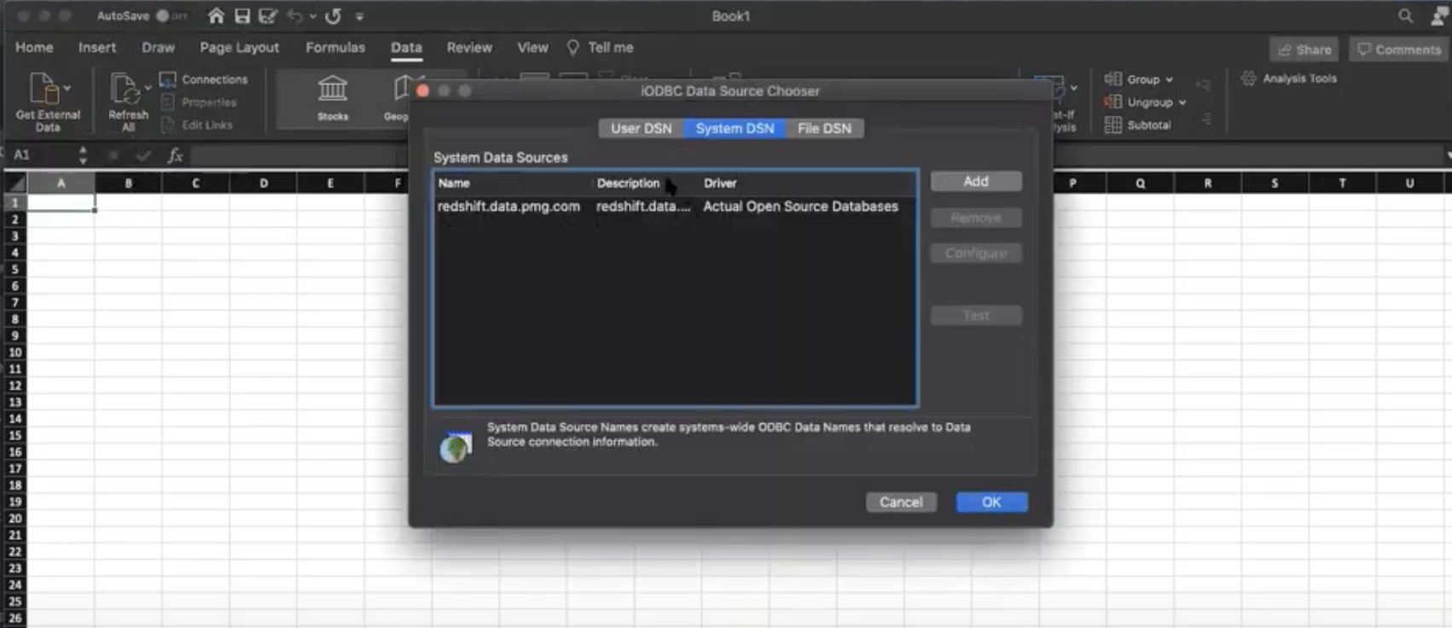Click the fx Insert Function icon
The image size is (1452, 628).
(x=175, y=154)
